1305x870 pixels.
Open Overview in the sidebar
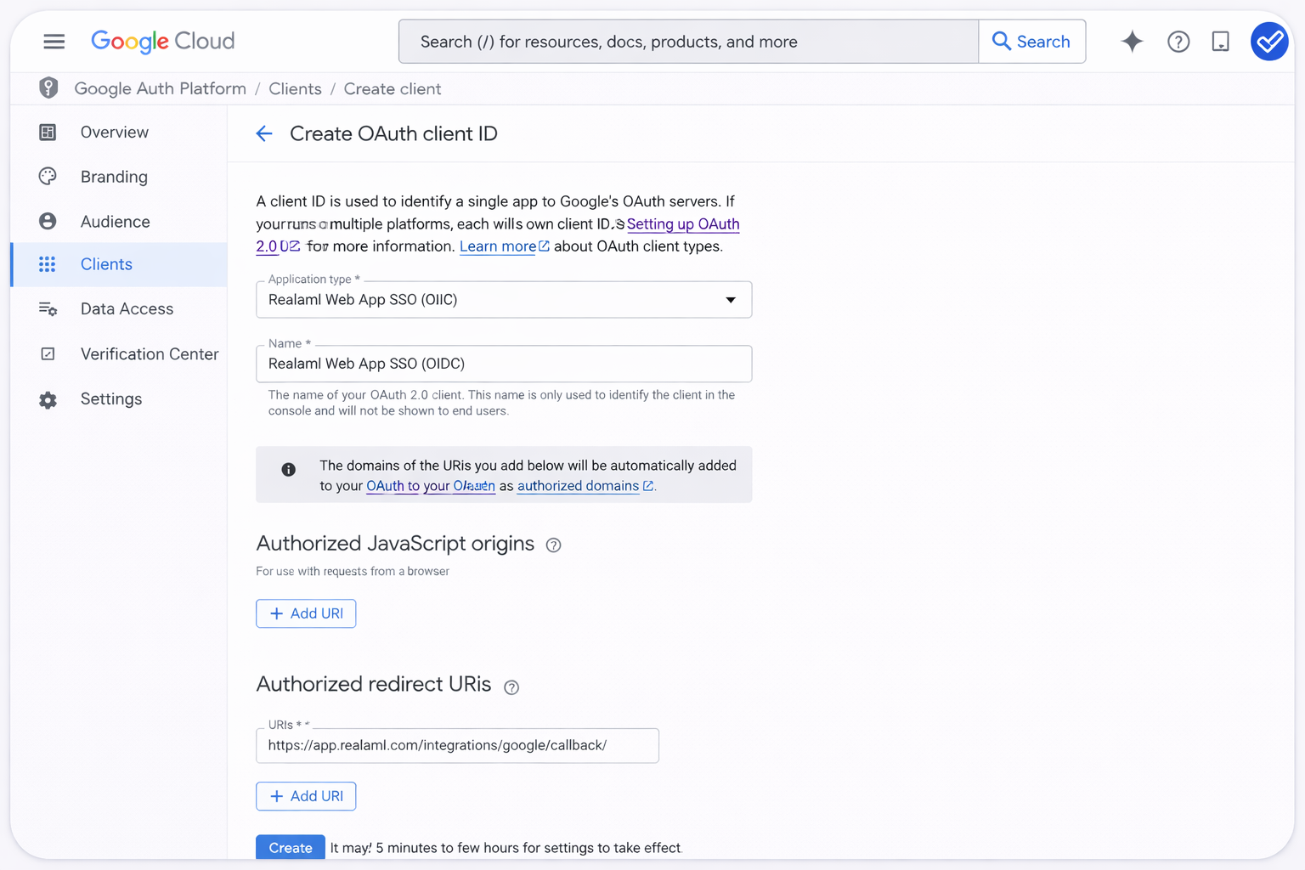(114, 133)
